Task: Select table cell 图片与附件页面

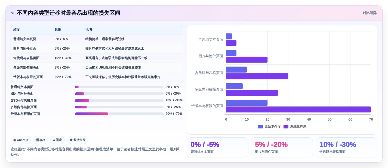Action: (25, 49)
